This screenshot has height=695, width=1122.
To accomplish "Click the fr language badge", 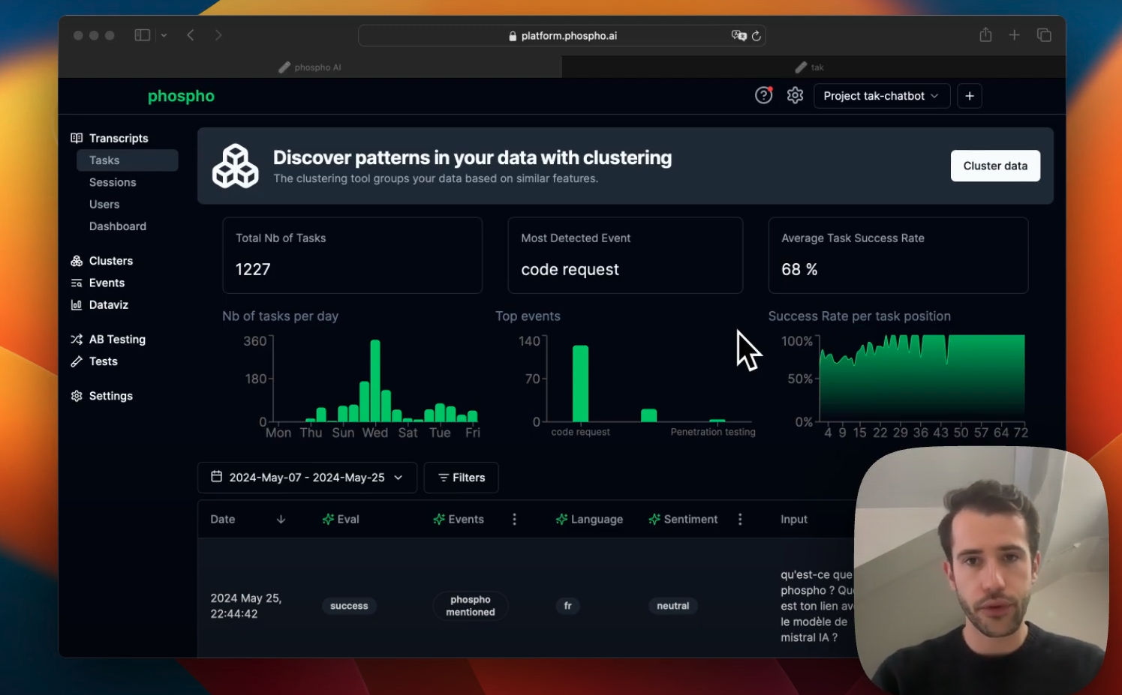I will [568, 606].
